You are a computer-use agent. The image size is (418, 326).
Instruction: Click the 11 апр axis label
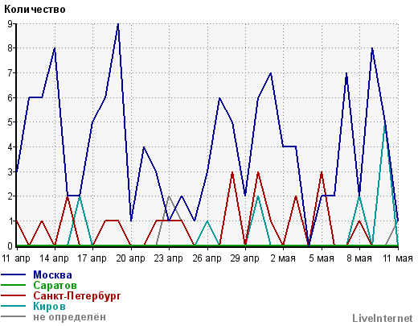tap(16, 258)
